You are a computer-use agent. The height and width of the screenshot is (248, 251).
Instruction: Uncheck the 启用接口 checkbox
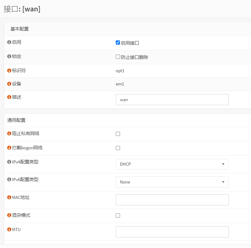(118, 43)
